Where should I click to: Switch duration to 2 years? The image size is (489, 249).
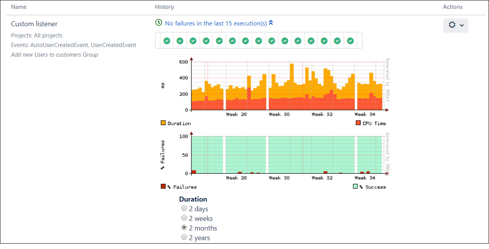tap(184, 237)
